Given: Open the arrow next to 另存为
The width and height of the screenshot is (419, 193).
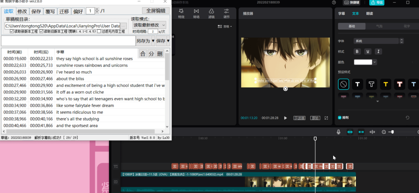Looking at the screenshot, I should point(153,41).
